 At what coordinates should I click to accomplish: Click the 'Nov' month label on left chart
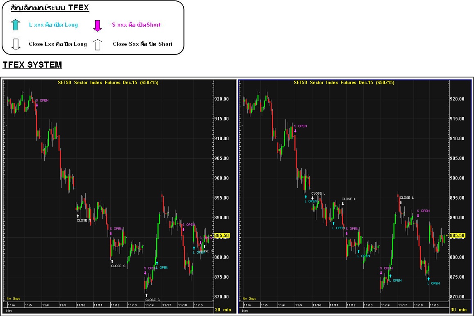pos(9,311)
